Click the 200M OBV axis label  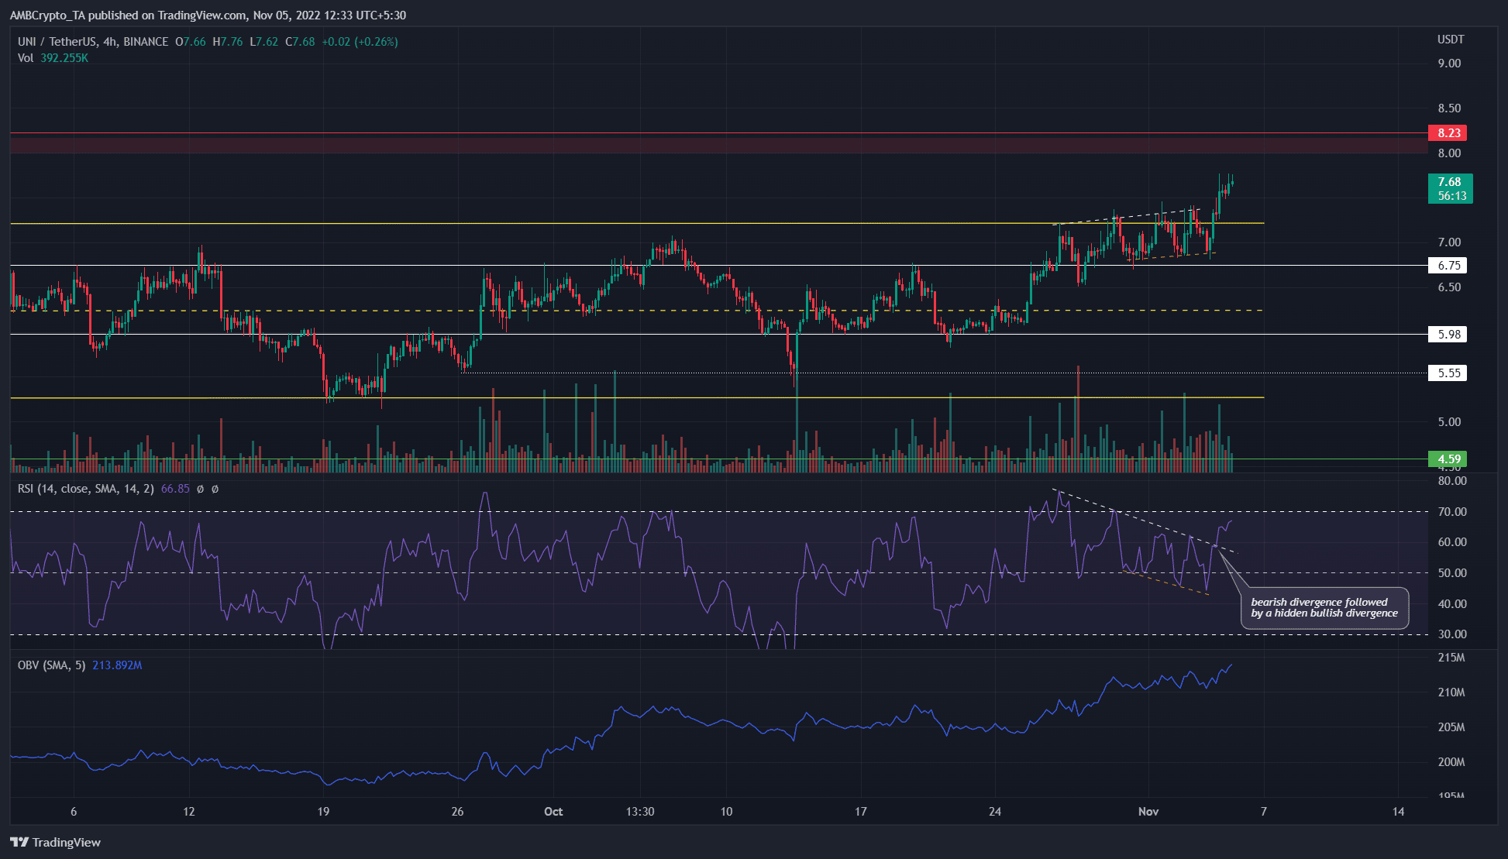1451,762
